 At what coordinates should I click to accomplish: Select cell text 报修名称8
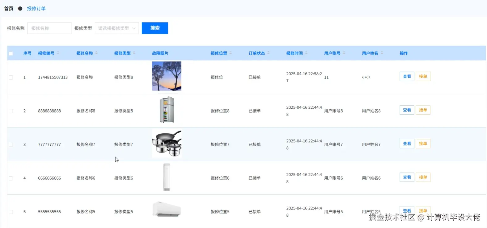pyautogui.click(x=86, y=111)
